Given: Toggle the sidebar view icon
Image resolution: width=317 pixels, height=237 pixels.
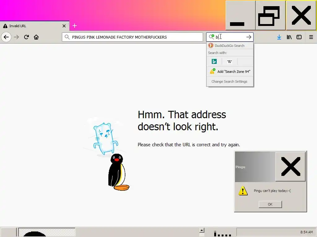Looking at the screenshot, I should coord(299,37).
